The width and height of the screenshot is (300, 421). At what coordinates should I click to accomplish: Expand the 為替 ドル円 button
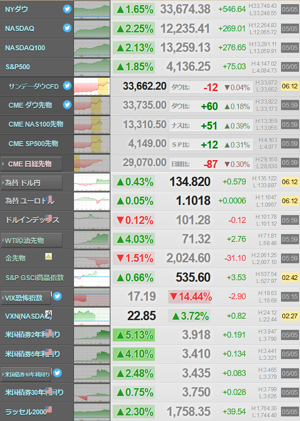(x=31, y=183)
